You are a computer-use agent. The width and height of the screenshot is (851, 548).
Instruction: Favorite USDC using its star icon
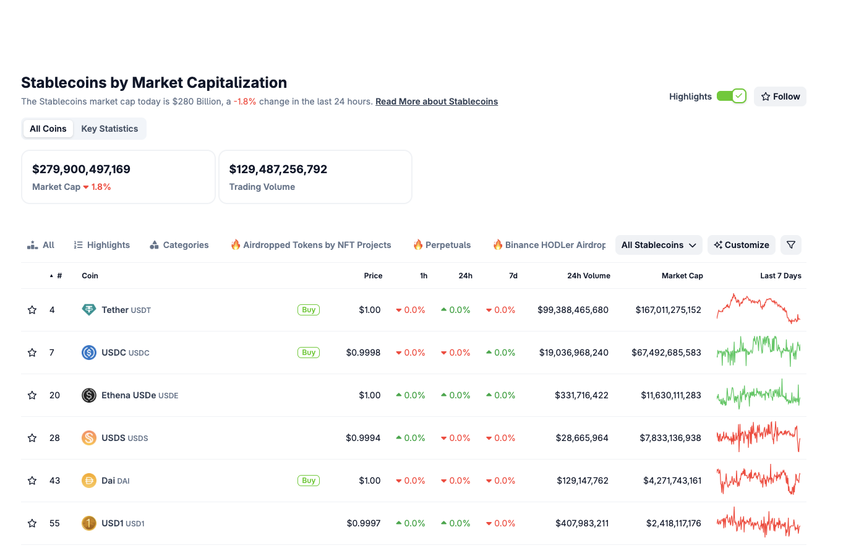(32, 353)
